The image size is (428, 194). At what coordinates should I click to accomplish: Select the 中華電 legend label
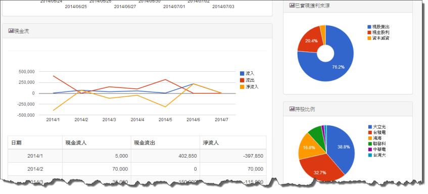(x=379, y=150)
